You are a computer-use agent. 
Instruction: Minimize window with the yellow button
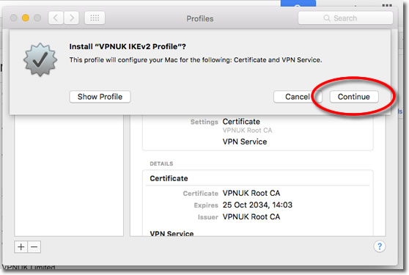tap(26, 18)
